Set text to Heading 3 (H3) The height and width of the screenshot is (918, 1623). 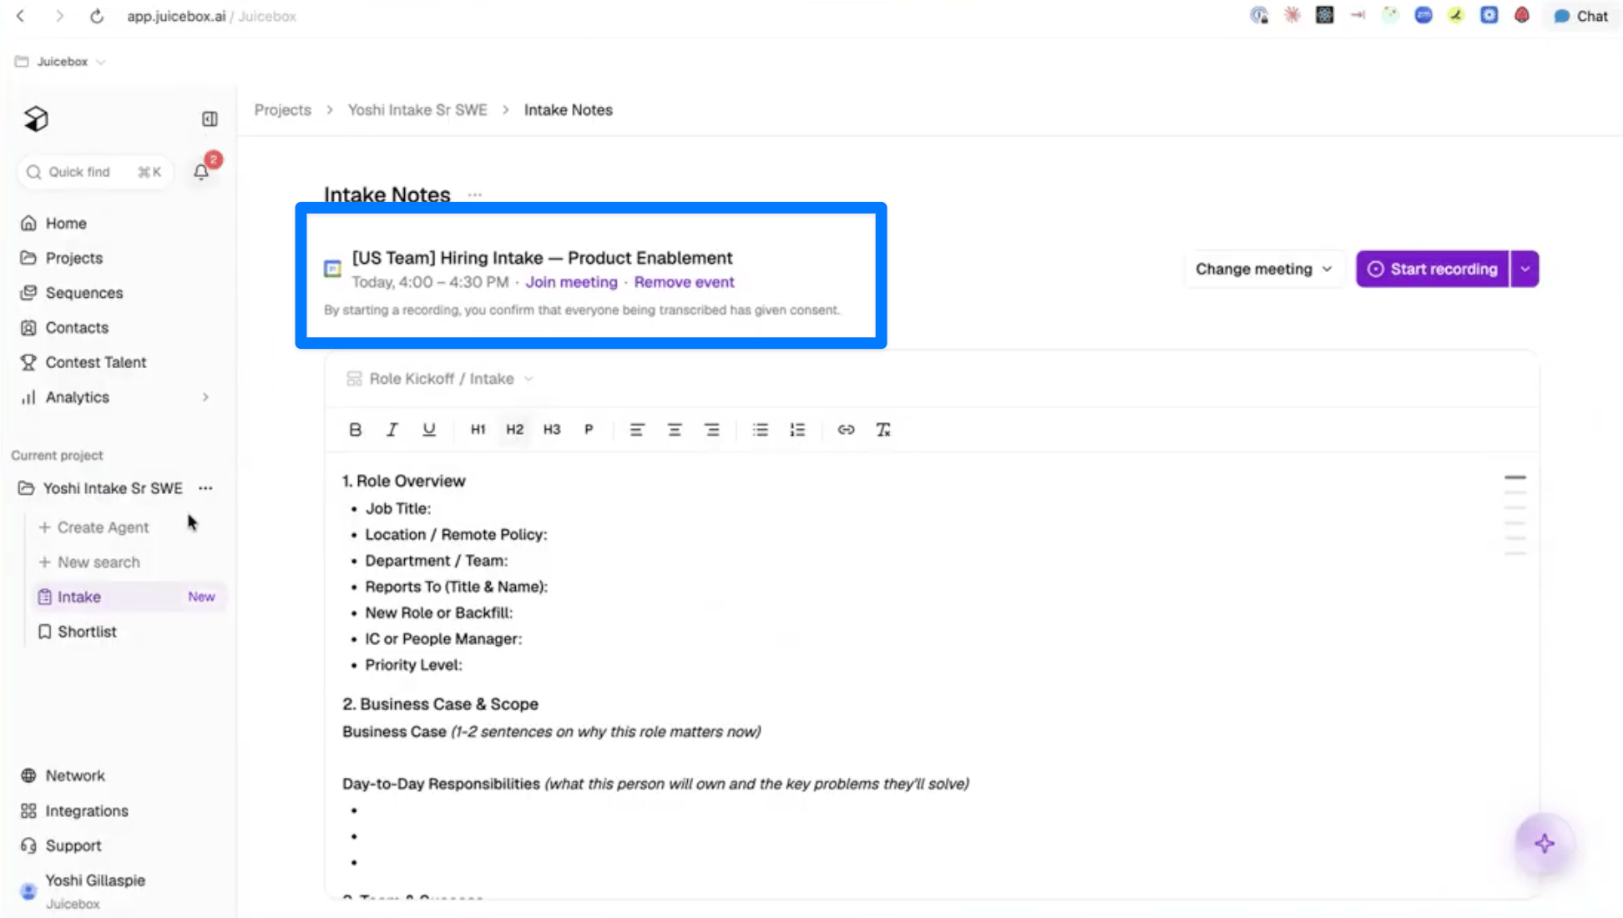tap(552, 430)
